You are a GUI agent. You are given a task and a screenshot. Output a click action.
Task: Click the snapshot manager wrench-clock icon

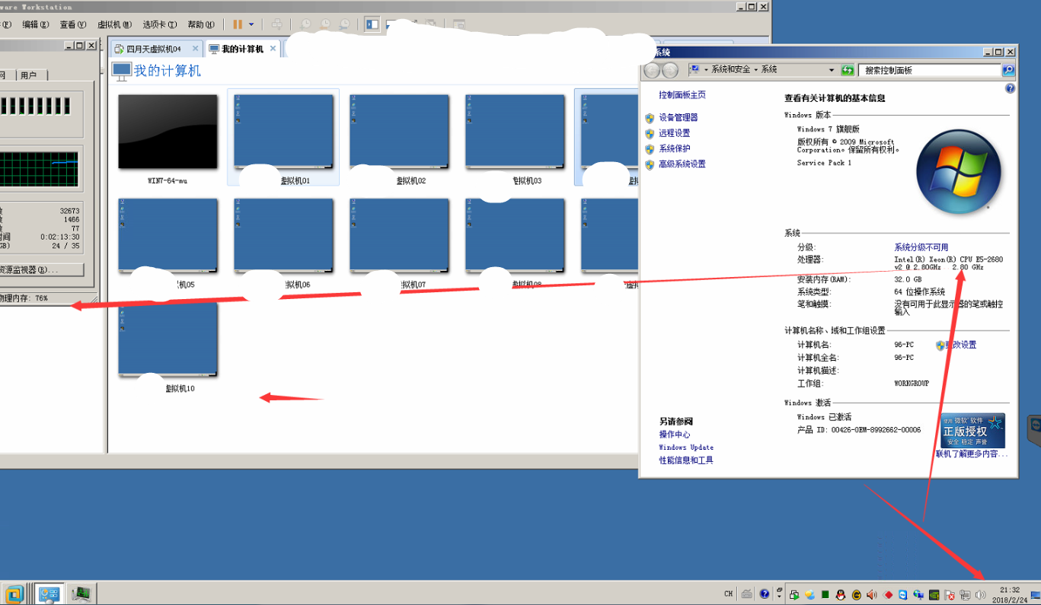click(344, 24)
